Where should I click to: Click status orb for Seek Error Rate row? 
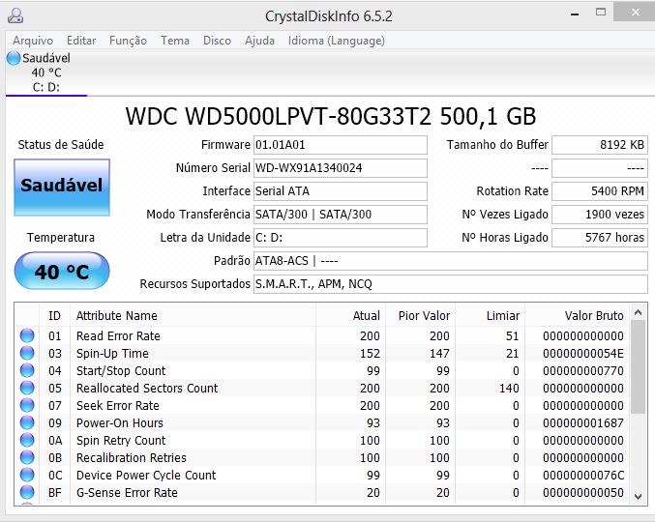coord(27,406)
